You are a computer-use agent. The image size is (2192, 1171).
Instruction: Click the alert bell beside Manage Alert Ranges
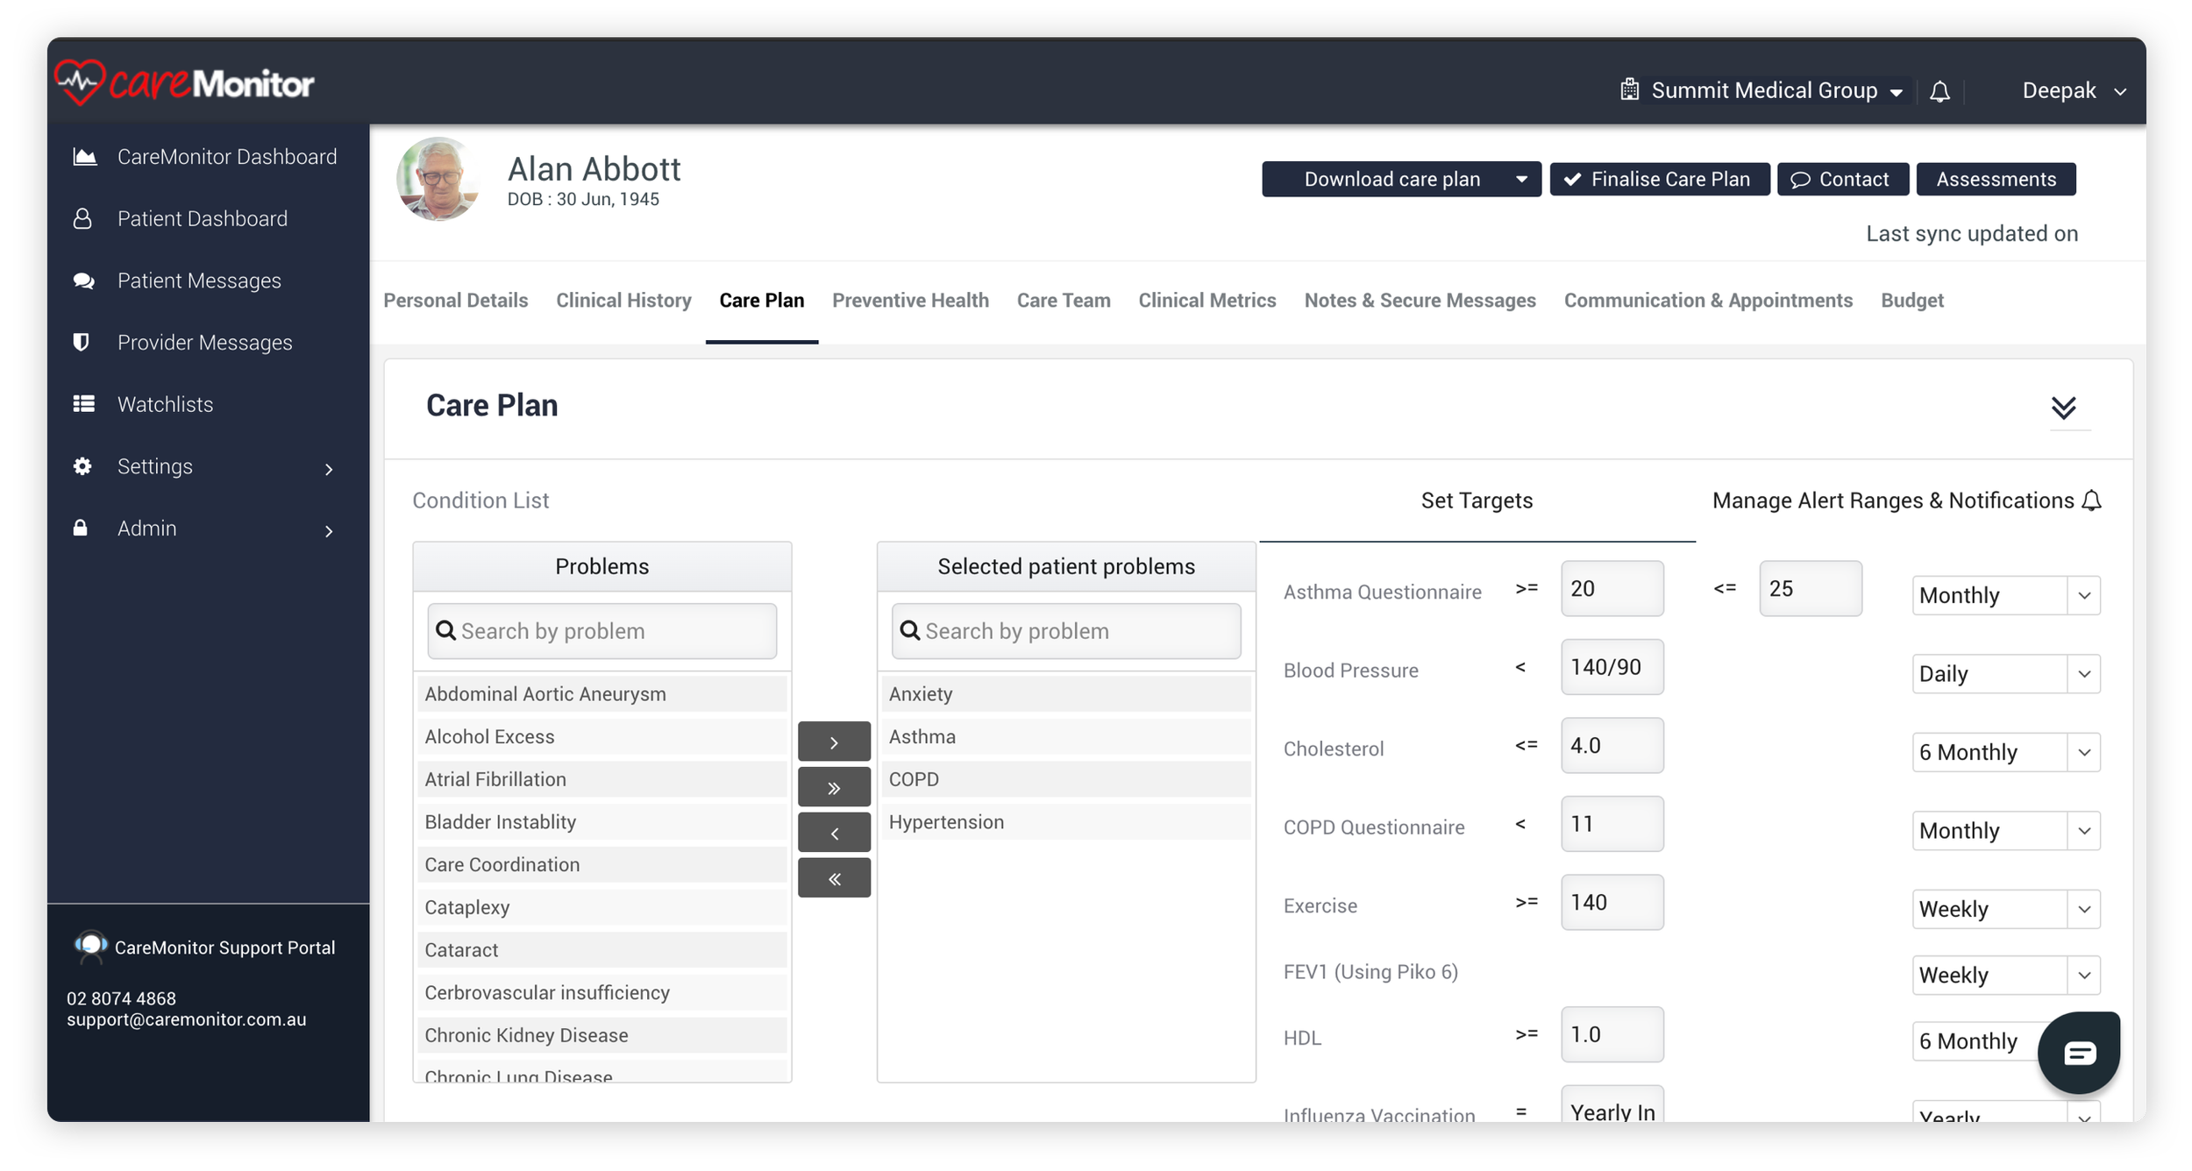click(x=2091, y=500)
